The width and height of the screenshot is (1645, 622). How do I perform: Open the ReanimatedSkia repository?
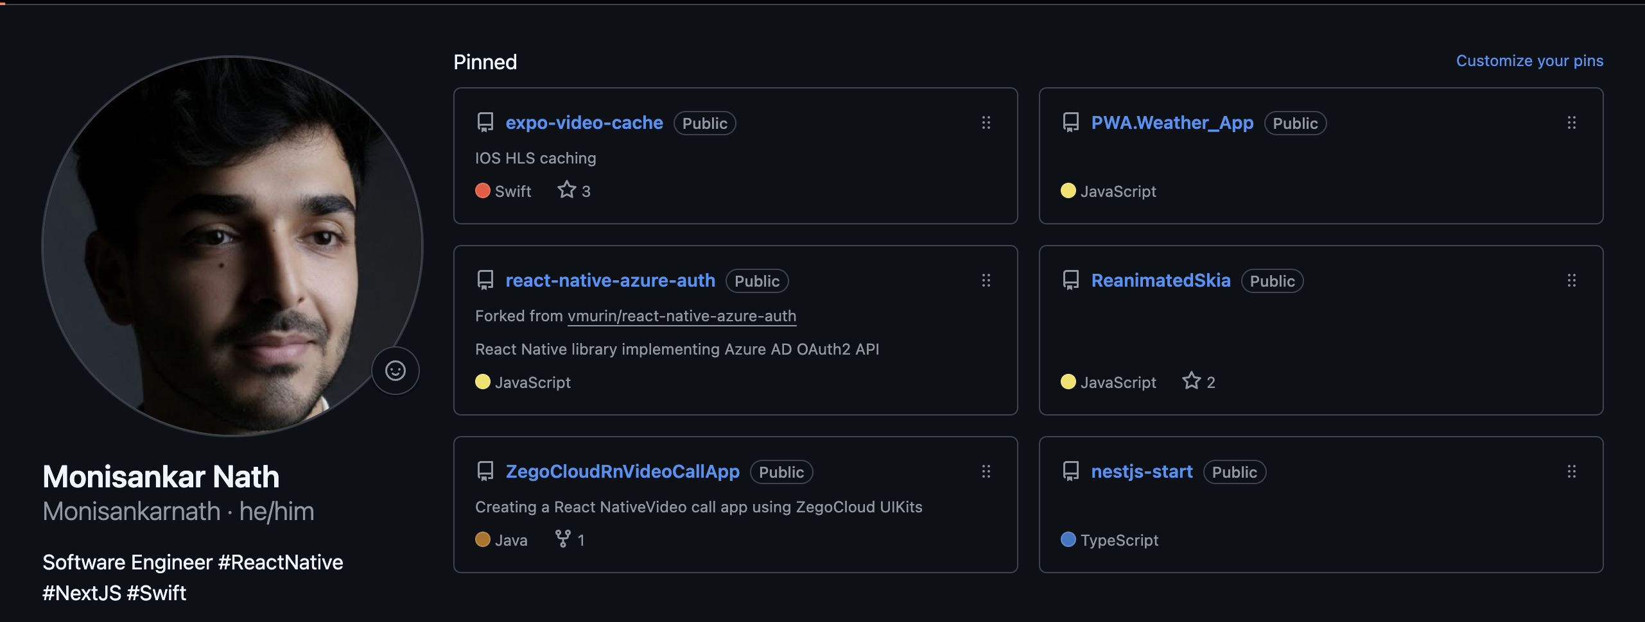coord(1160,280)
